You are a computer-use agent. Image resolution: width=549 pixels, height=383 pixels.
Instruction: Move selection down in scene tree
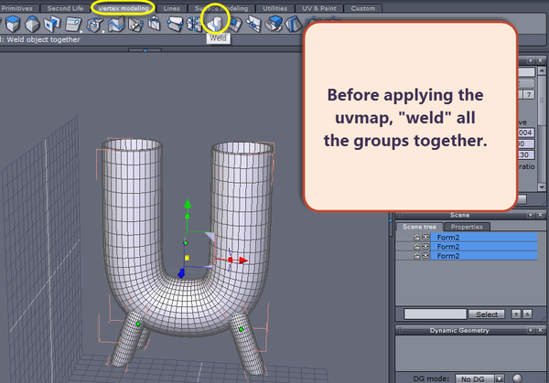point(516,314)
